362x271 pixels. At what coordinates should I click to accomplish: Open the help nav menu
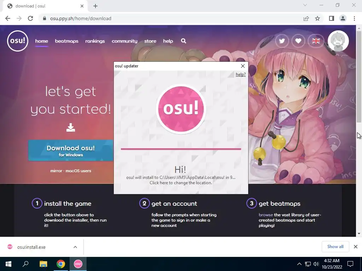[x=168, y=41]
